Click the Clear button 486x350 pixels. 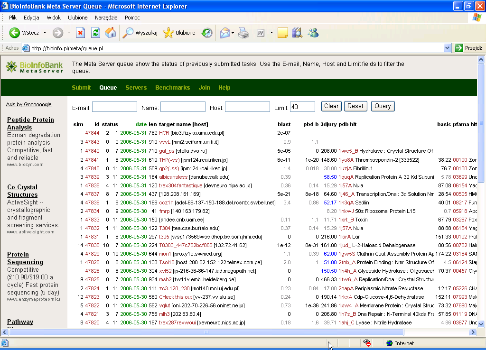pos(331,106)
